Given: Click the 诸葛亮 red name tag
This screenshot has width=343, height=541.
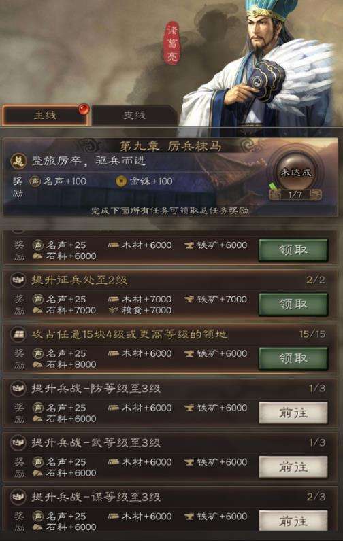Looking at the screenshot, I should pos(172,44).
